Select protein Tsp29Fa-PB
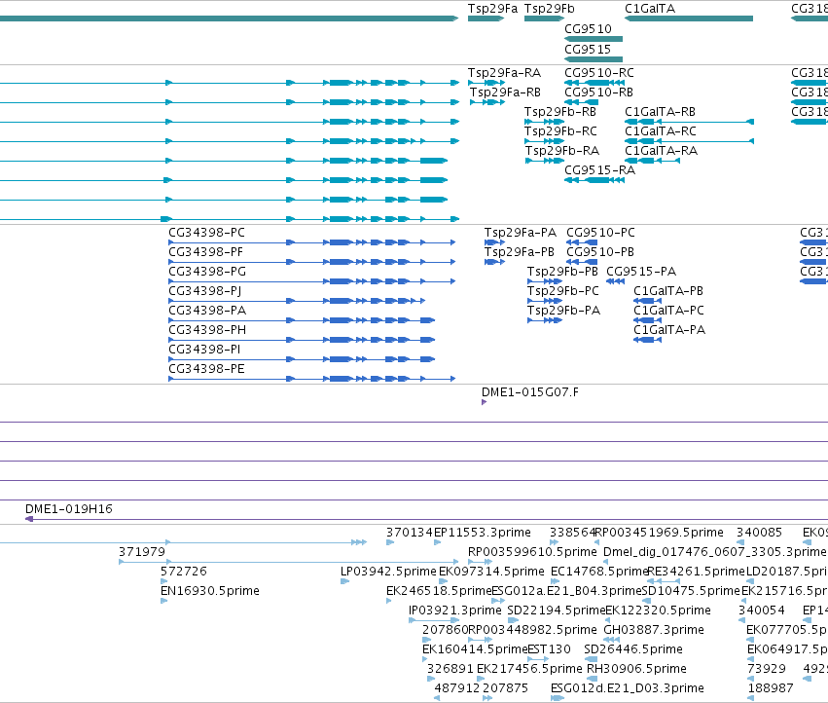The height and width of the screenshot is (703, 828). coord(520,252)
